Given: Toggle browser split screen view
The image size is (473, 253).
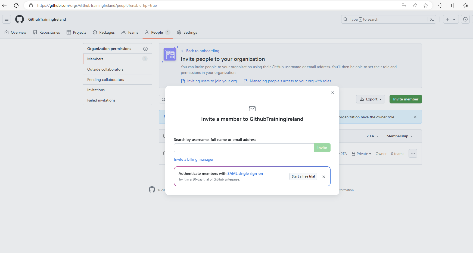Looking at the screenshot, I should pyautogui.click(x=453, y=5).
